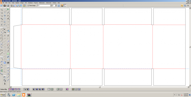Open the Design menu
The width and height of the screenshot is (191, 97).
[x=22, y=3]
